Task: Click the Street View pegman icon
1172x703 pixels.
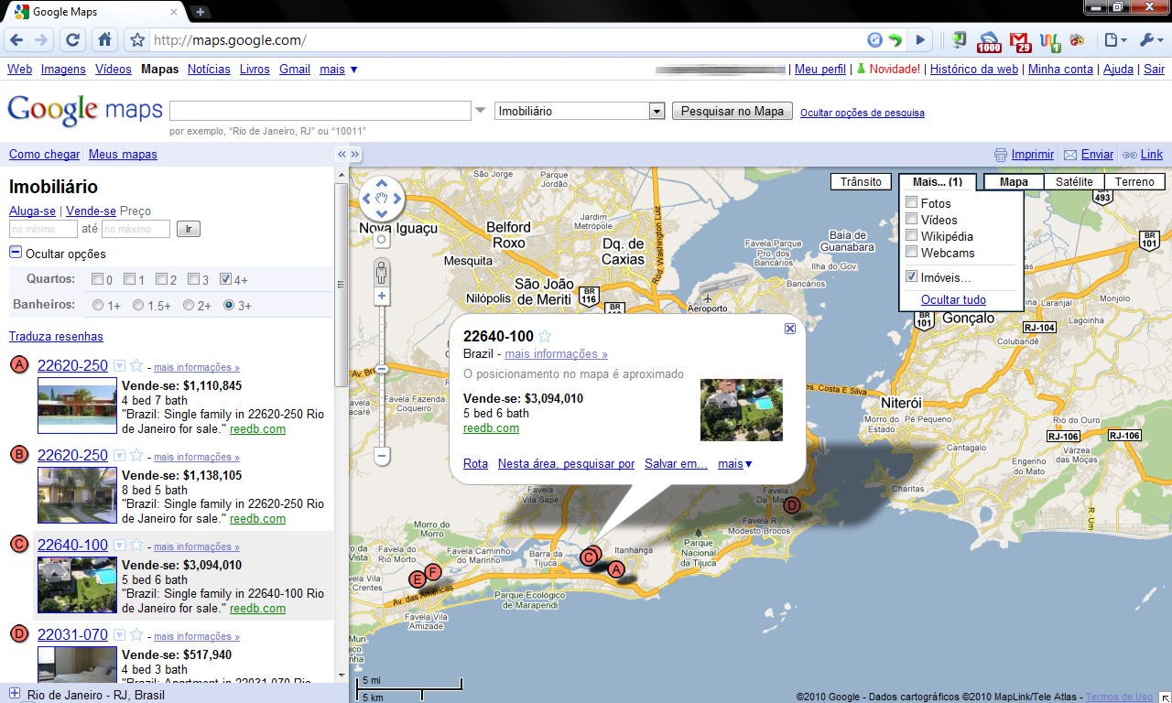Action: [382, 272]
